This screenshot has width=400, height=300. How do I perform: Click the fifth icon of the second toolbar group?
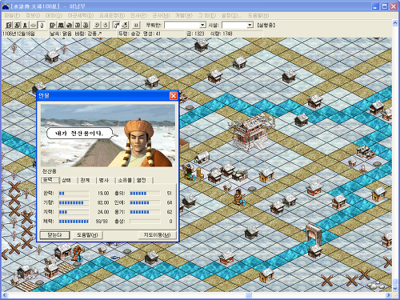86,25
